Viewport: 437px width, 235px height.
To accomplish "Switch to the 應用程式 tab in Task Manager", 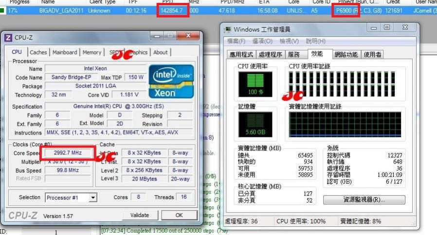I will click(x=241, y=54).
